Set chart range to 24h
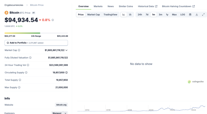The height and width of the screenshot is (114, 207). pyautogui.click(x=140, y=14)
